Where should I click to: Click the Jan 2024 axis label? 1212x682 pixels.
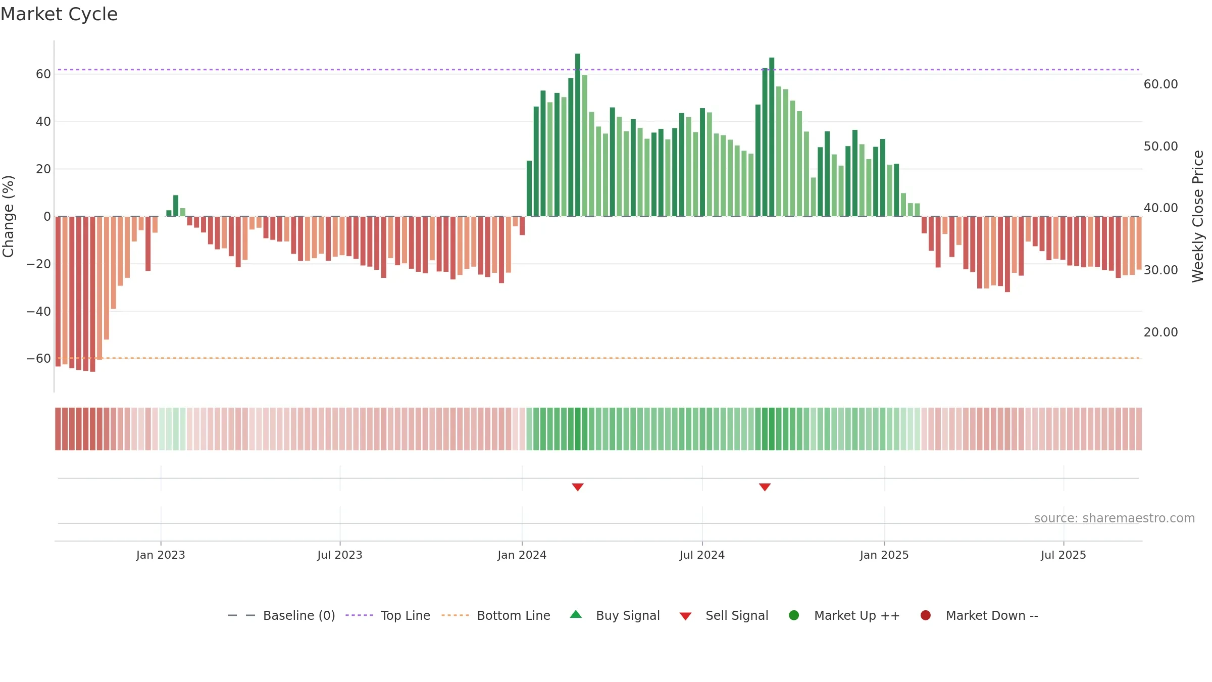(522, 555)
